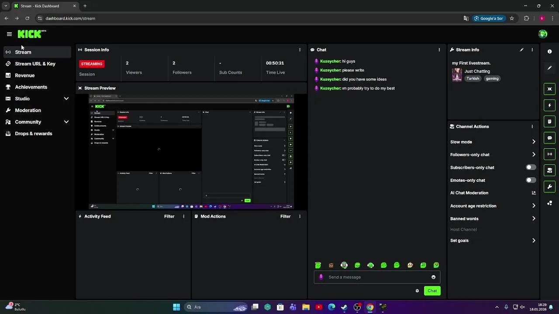Enable Emotes-only chat toggle
Image resolution: width=559 pixels, height=314 pixels.
click(531, 180)
